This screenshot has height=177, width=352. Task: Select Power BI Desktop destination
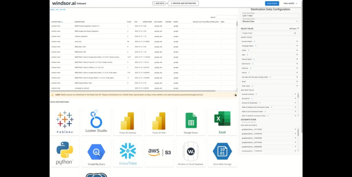[x=128, y=122]
